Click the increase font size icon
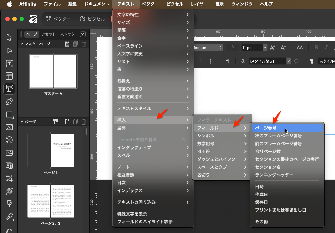335x233 pixels. point(272,48)
